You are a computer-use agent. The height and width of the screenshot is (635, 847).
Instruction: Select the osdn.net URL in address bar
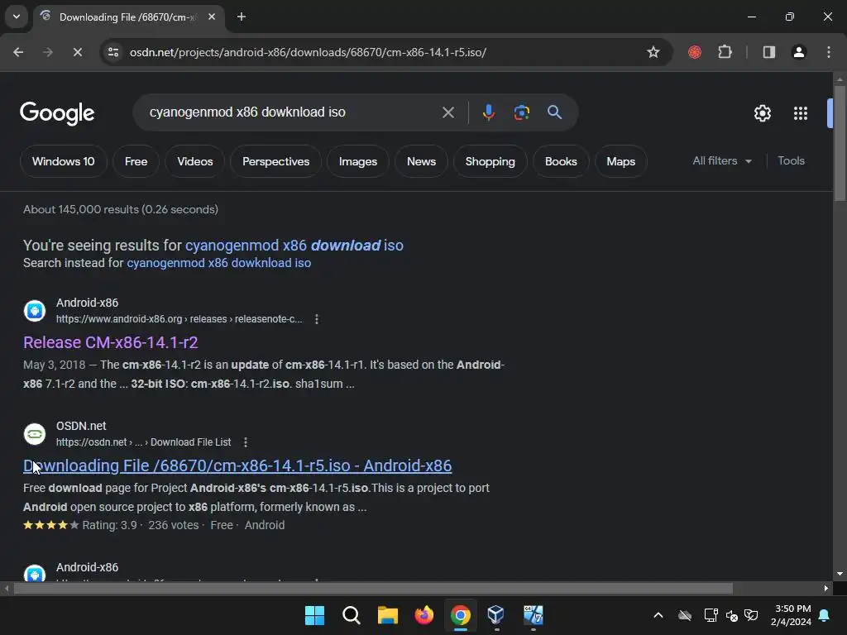[x=308, y=52]
